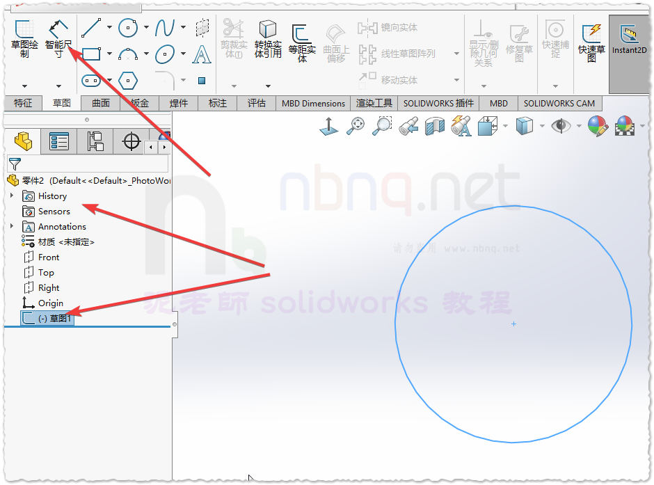Open the Line tool dropdown arrow
The image size is (654, 485).
coord(110,28)
